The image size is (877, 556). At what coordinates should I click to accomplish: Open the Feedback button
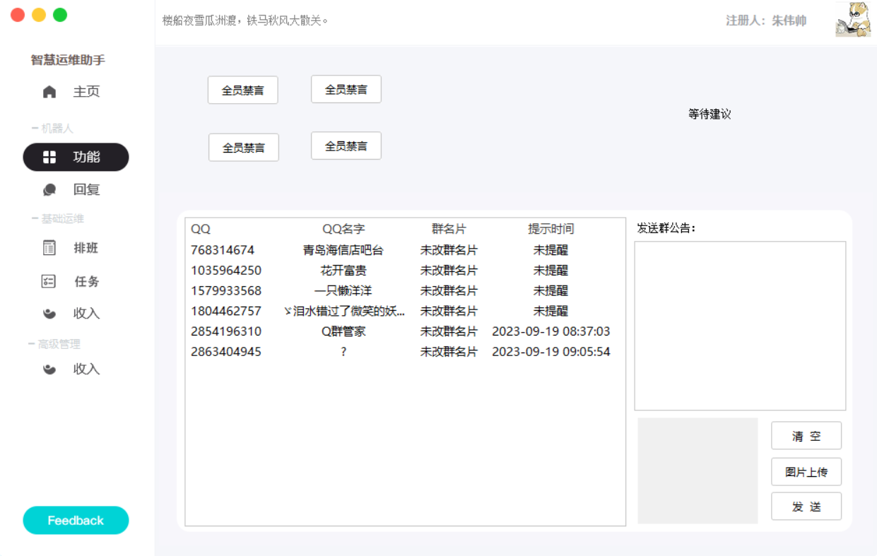pos(76,521)
